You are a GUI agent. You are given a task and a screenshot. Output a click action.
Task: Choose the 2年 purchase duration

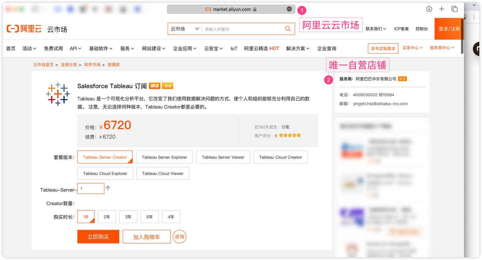click(x=107, y=216)
